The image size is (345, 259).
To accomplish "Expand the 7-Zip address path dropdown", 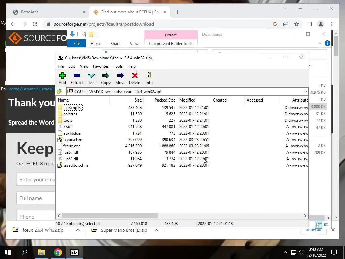I will tap(305, 92).
